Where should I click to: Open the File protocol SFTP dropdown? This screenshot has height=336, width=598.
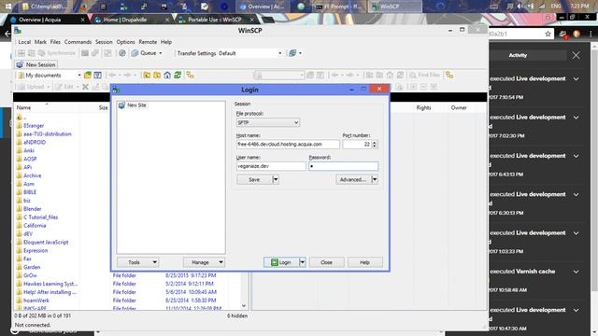(268, 122)
